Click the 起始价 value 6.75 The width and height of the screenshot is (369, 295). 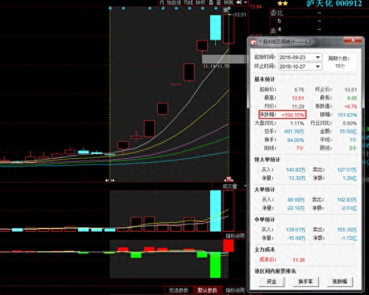coord(299,90)
